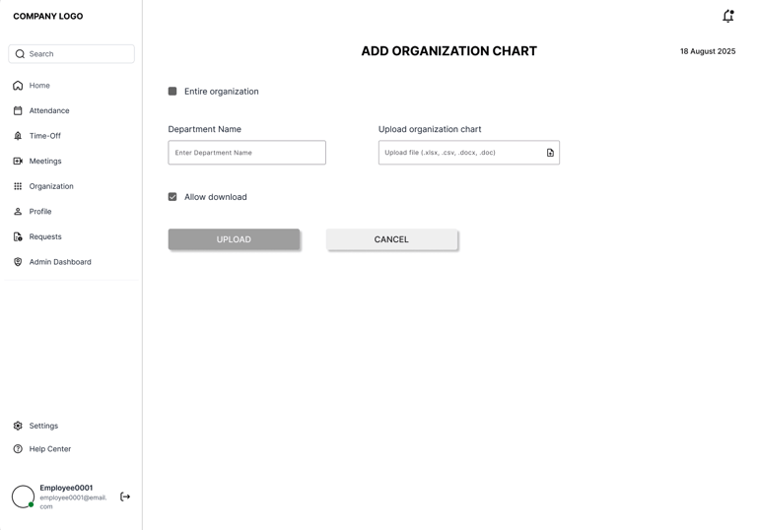This screenshot has width=757, height=530.
Task: Click the notification bell icon
Action: pos(727,16)
